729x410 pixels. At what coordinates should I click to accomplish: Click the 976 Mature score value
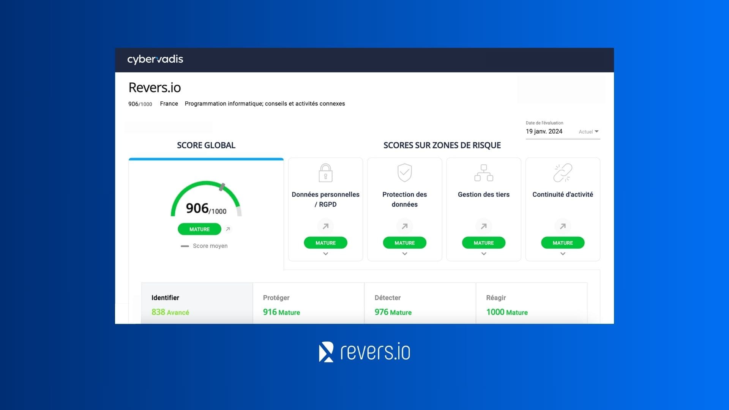(x=393, y=312)
